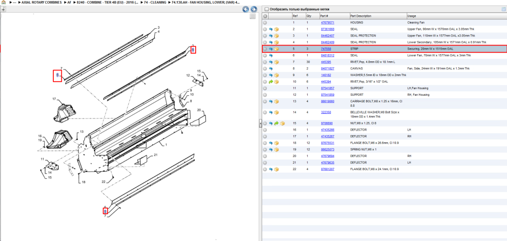Select 'RH, Fan Housing' usage cell

point(418,95)
